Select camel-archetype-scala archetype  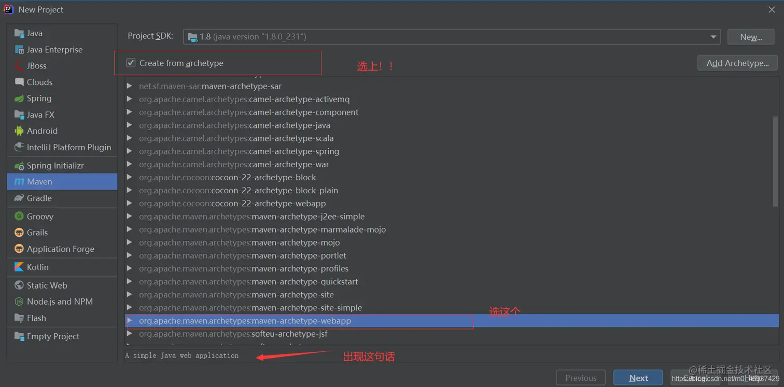(451, 138)
